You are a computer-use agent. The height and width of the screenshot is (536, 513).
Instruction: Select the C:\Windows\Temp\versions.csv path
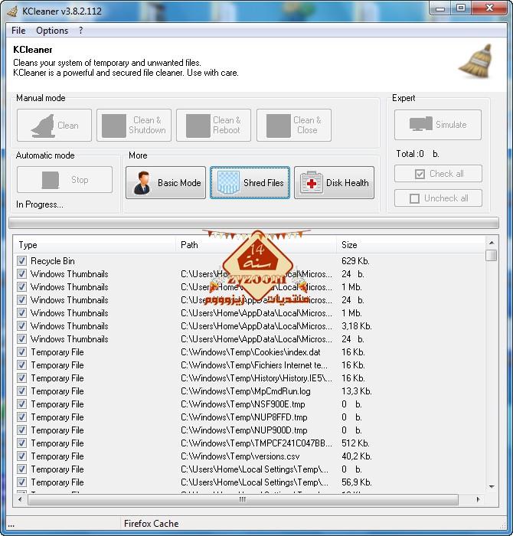tap(240, 456)
